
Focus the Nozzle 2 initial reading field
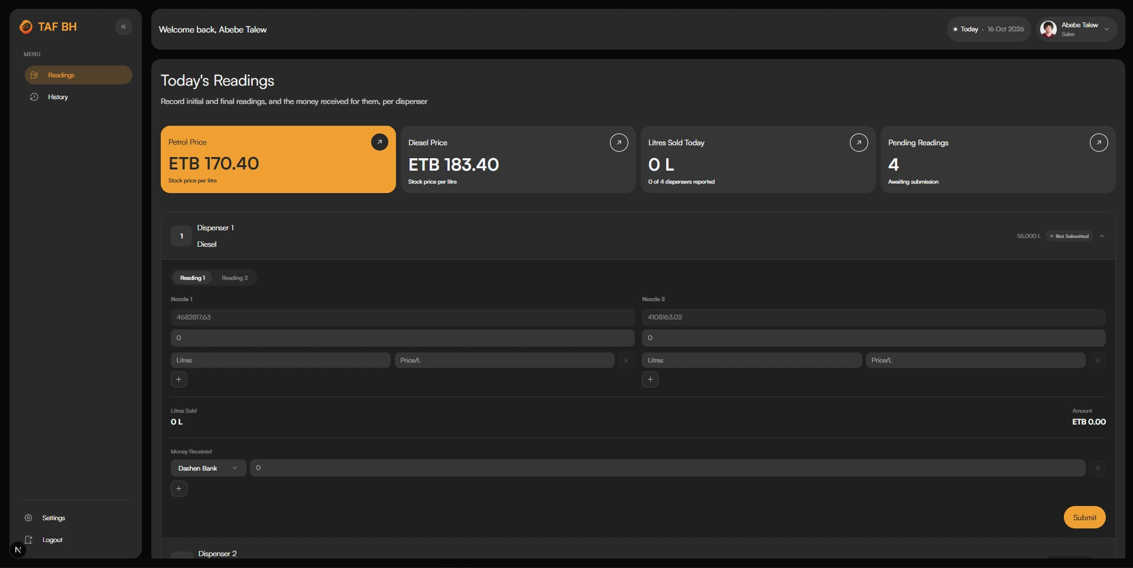pyautogui.click(x=874, y=317)
